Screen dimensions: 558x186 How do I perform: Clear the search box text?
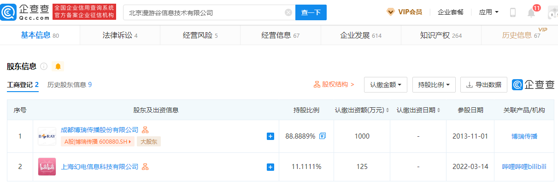click(x=288, y=13)
